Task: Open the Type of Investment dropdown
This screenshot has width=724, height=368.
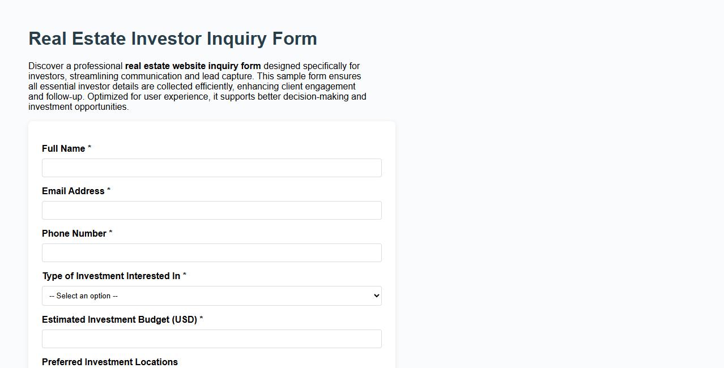Action: point(211,296)
